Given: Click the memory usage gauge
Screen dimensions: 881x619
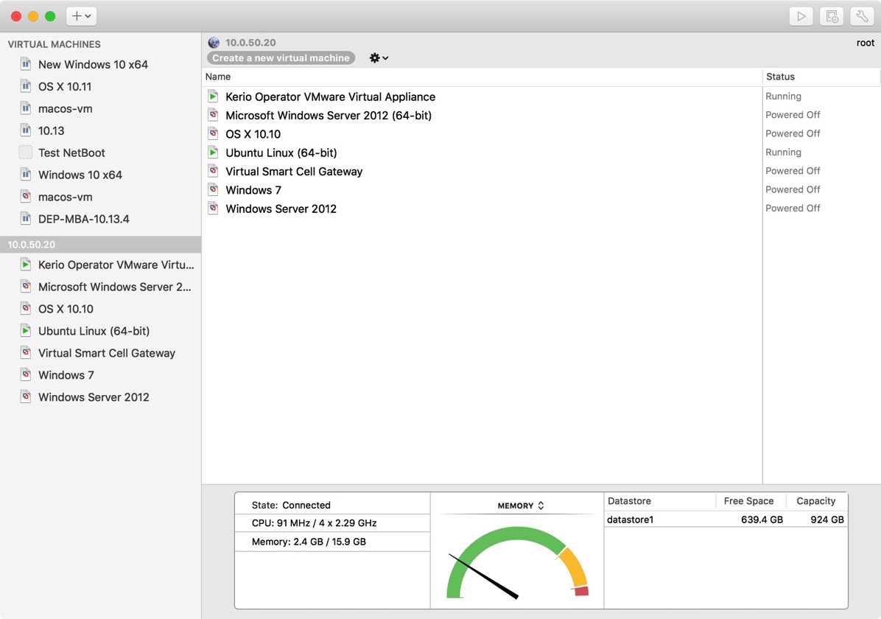Looking at the screenshot, I should click(517, 562).
